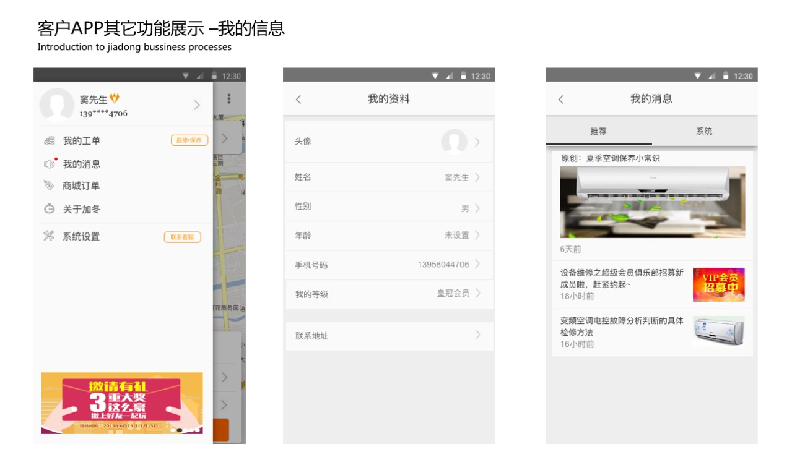
Task: Open the 我的等级 row chevron
Action: (x=477, y=293)
